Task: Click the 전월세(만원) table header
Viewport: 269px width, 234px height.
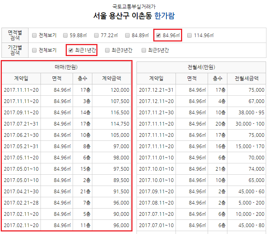Action: (x=201, y=67)
